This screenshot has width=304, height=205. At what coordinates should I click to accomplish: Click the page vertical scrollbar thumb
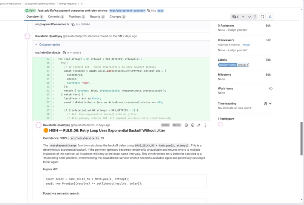tap(301, 139)
